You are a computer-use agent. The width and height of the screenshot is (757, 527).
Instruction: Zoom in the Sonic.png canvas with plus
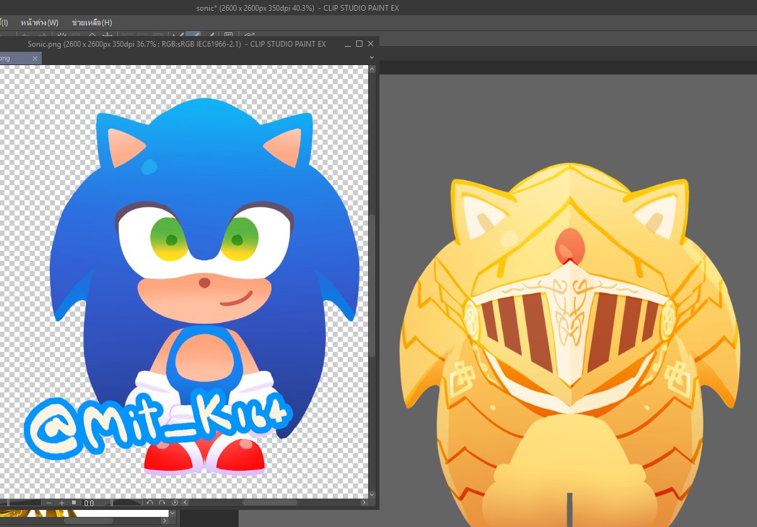coord(62,503)
